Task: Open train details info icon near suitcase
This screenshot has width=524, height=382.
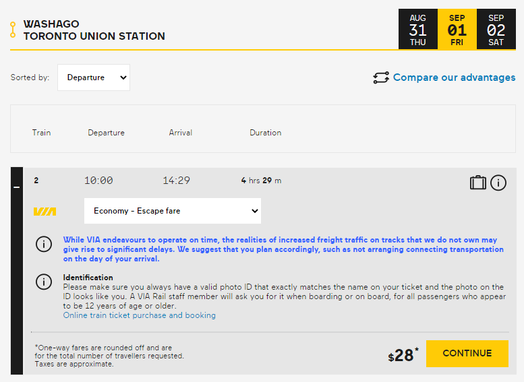Action: pos(498,182)
